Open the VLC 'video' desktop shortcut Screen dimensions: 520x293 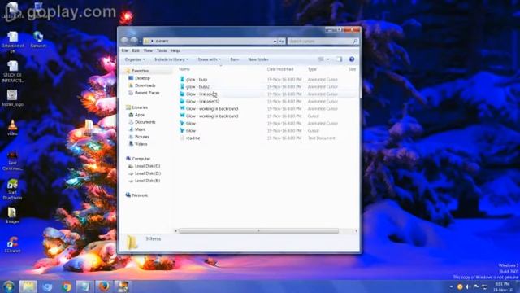[x=13, y=128]
